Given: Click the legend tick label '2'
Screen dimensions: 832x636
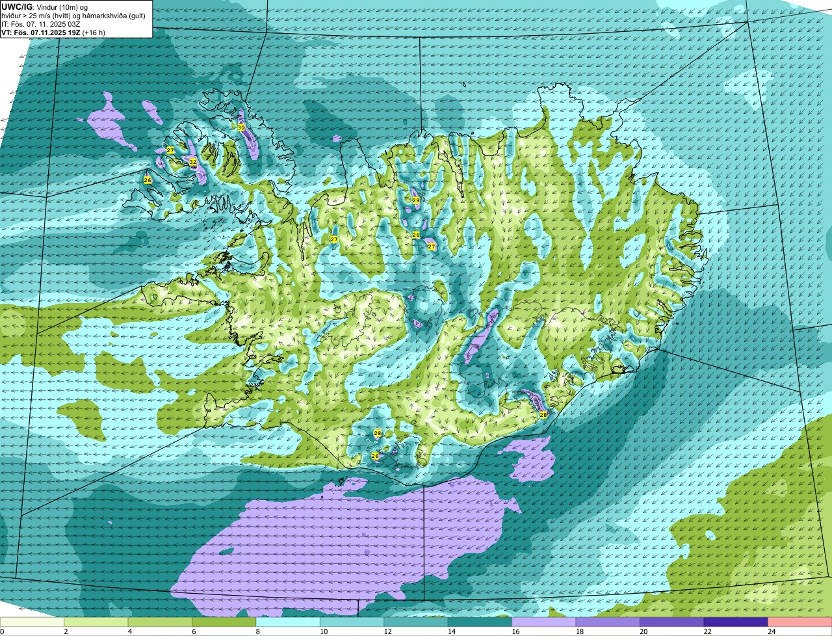Looking at the screenshot, I should [x=65, y=631].
